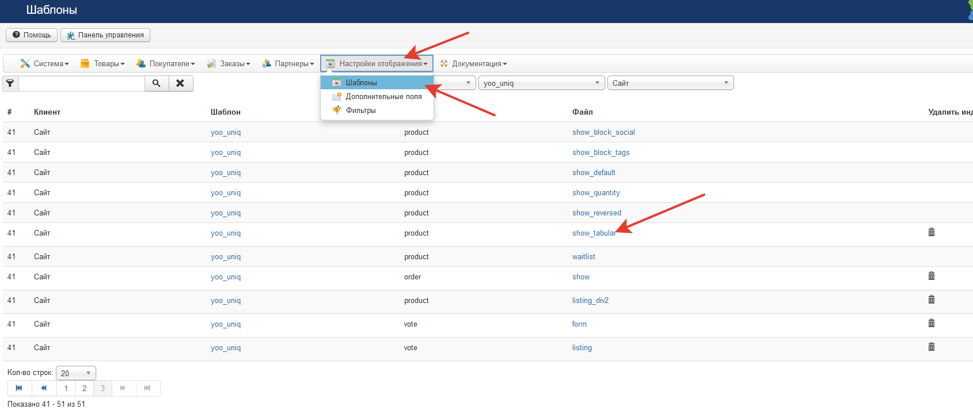
Task: Open the show_reversed file link
Action: pyautogui.click(x=596, y=213)
